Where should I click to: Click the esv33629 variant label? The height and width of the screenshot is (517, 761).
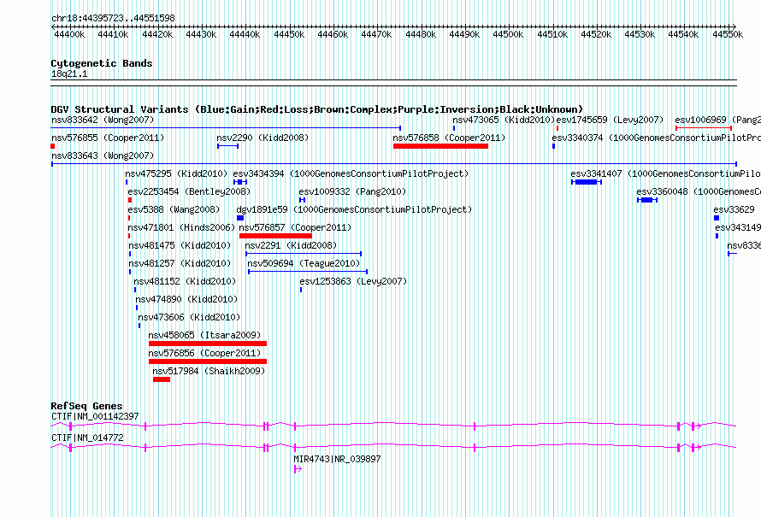[x=734, y=209]
